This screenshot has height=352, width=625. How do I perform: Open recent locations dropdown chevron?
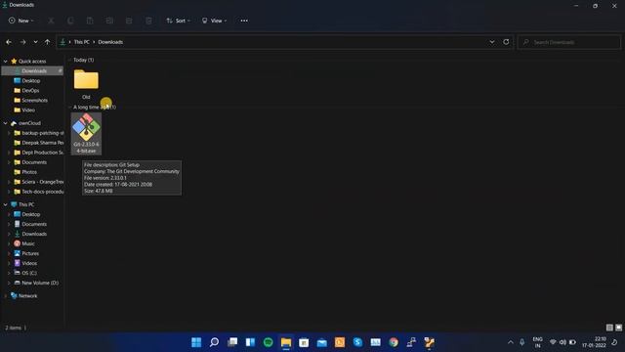(35, 42)
